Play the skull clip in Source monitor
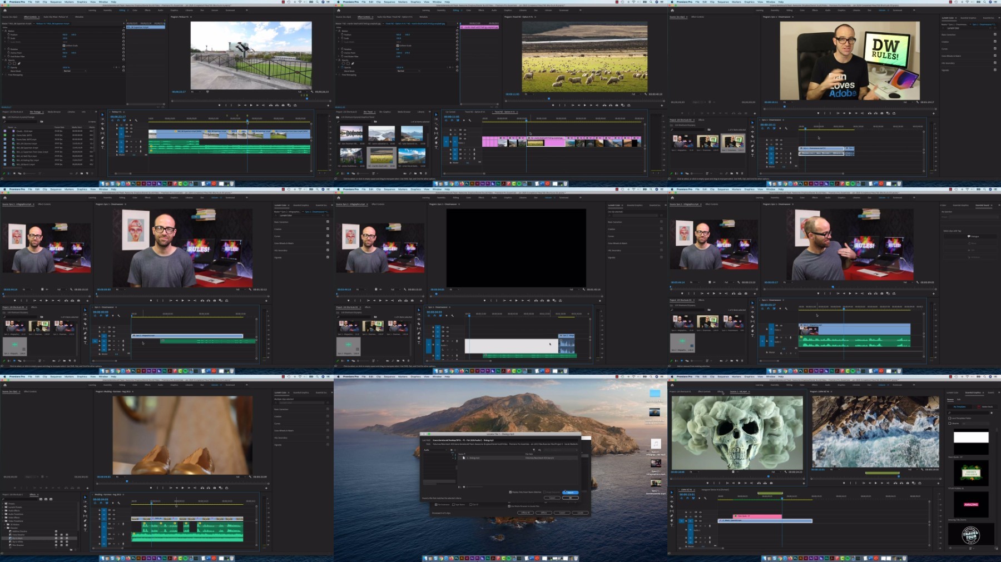This screenshot has height=562, width=1001. (x=739, y=483)
